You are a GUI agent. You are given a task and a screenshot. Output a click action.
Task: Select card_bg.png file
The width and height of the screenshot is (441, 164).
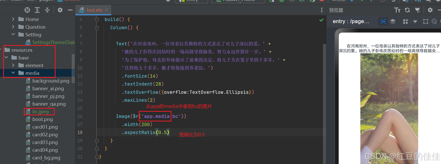pos(43,158)
